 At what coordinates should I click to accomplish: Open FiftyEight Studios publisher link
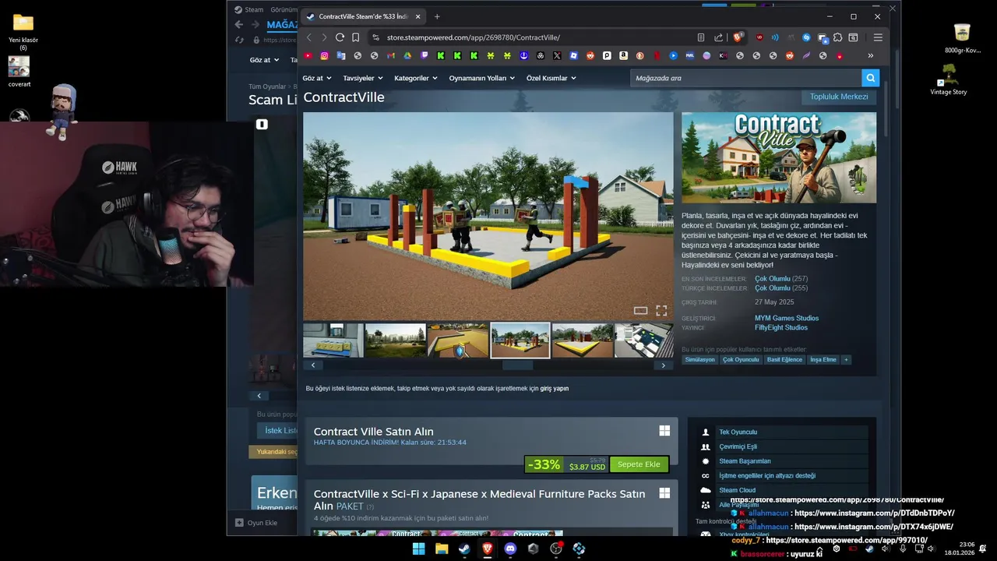click(781, 327)
